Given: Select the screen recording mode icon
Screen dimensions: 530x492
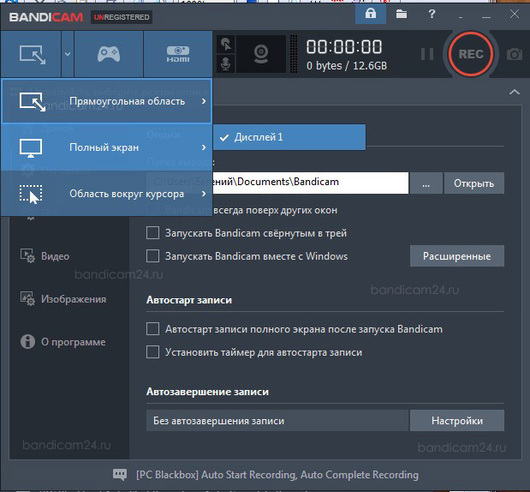Looking at the screenshot, I should [x=33, y=54].
